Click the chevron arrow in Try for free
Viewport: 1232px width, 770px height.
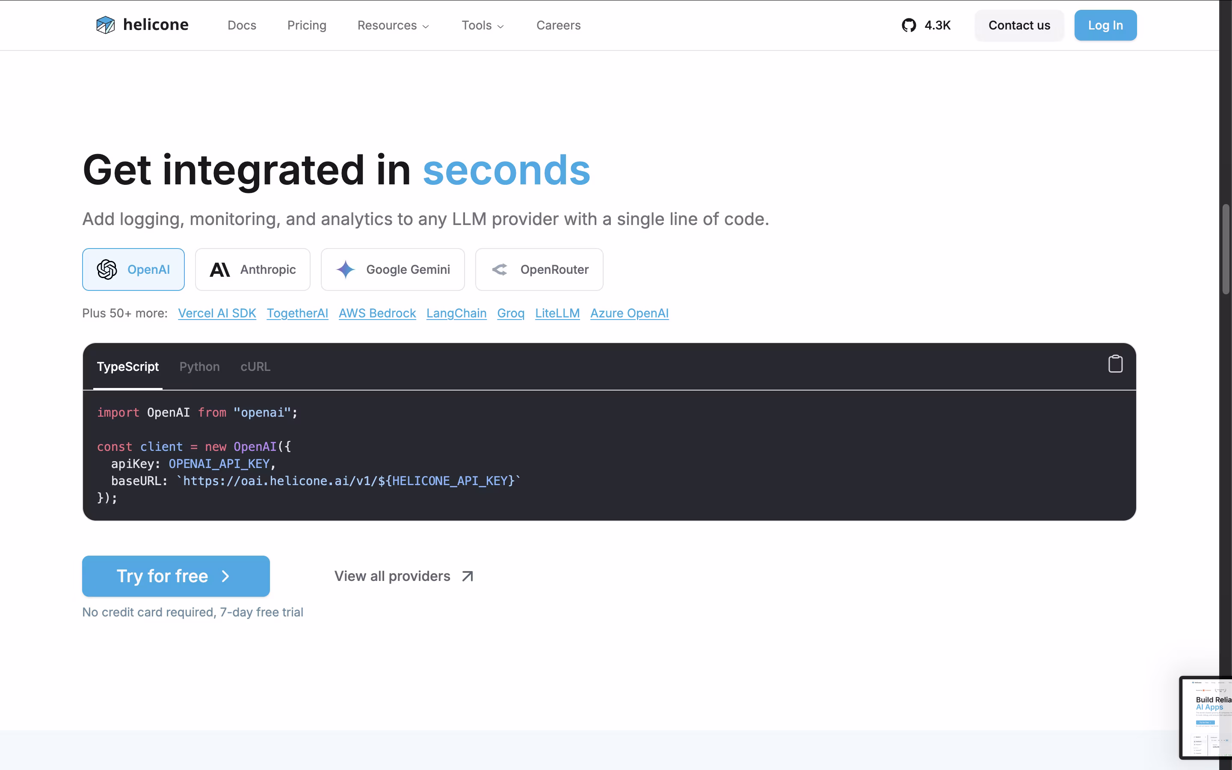[225, 576]
